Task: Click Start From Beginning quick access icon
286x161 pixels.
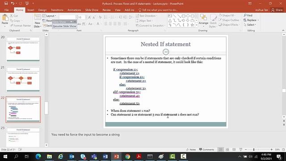Action: 27,3
